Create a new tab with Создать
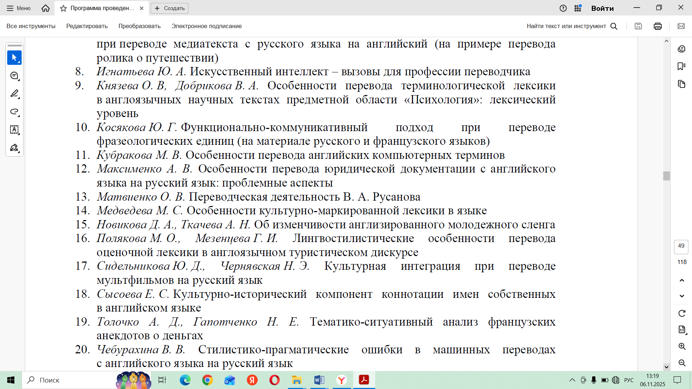 [169, 8]
